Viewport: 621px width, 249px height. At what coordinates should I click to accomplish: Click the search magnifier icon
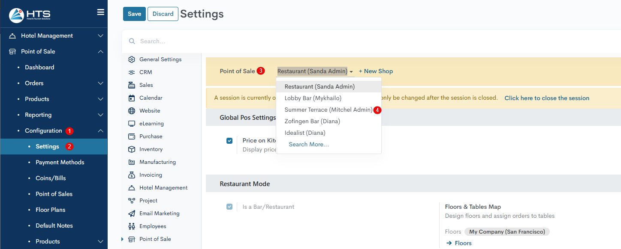[x=132, y=41]
